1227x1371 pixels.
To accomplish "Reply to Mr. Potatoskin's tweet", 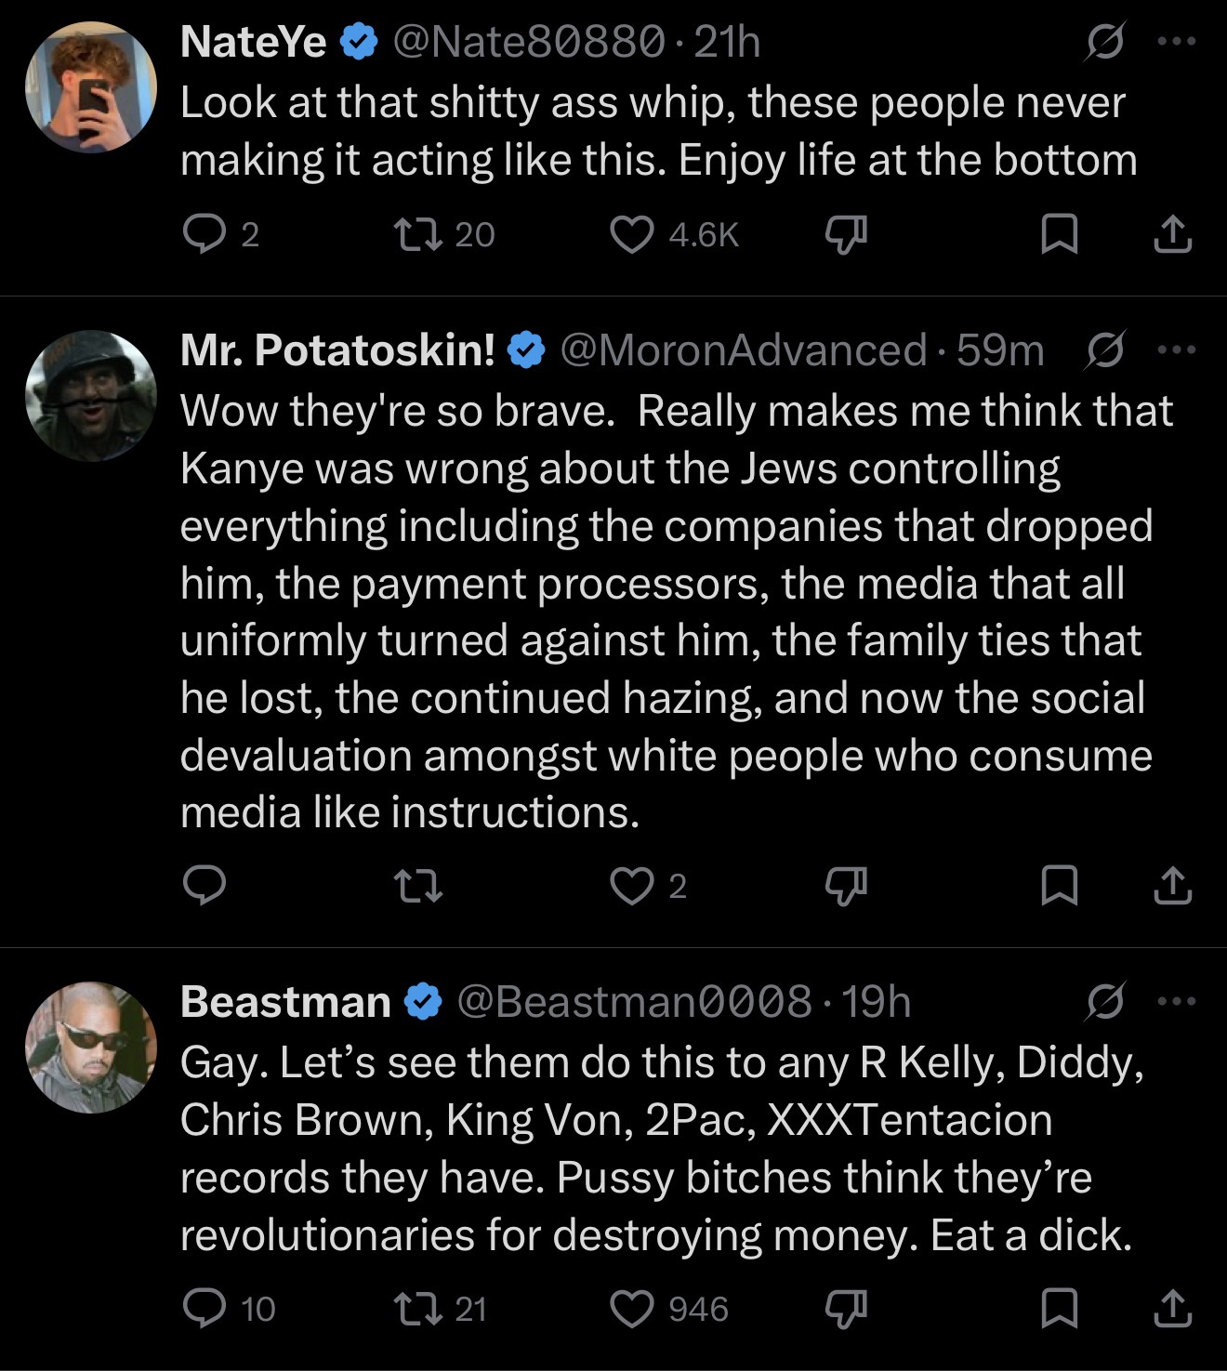I will tap(204, 885).
